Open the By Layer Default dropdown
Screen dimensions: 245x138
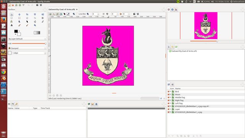pos(27,39)
